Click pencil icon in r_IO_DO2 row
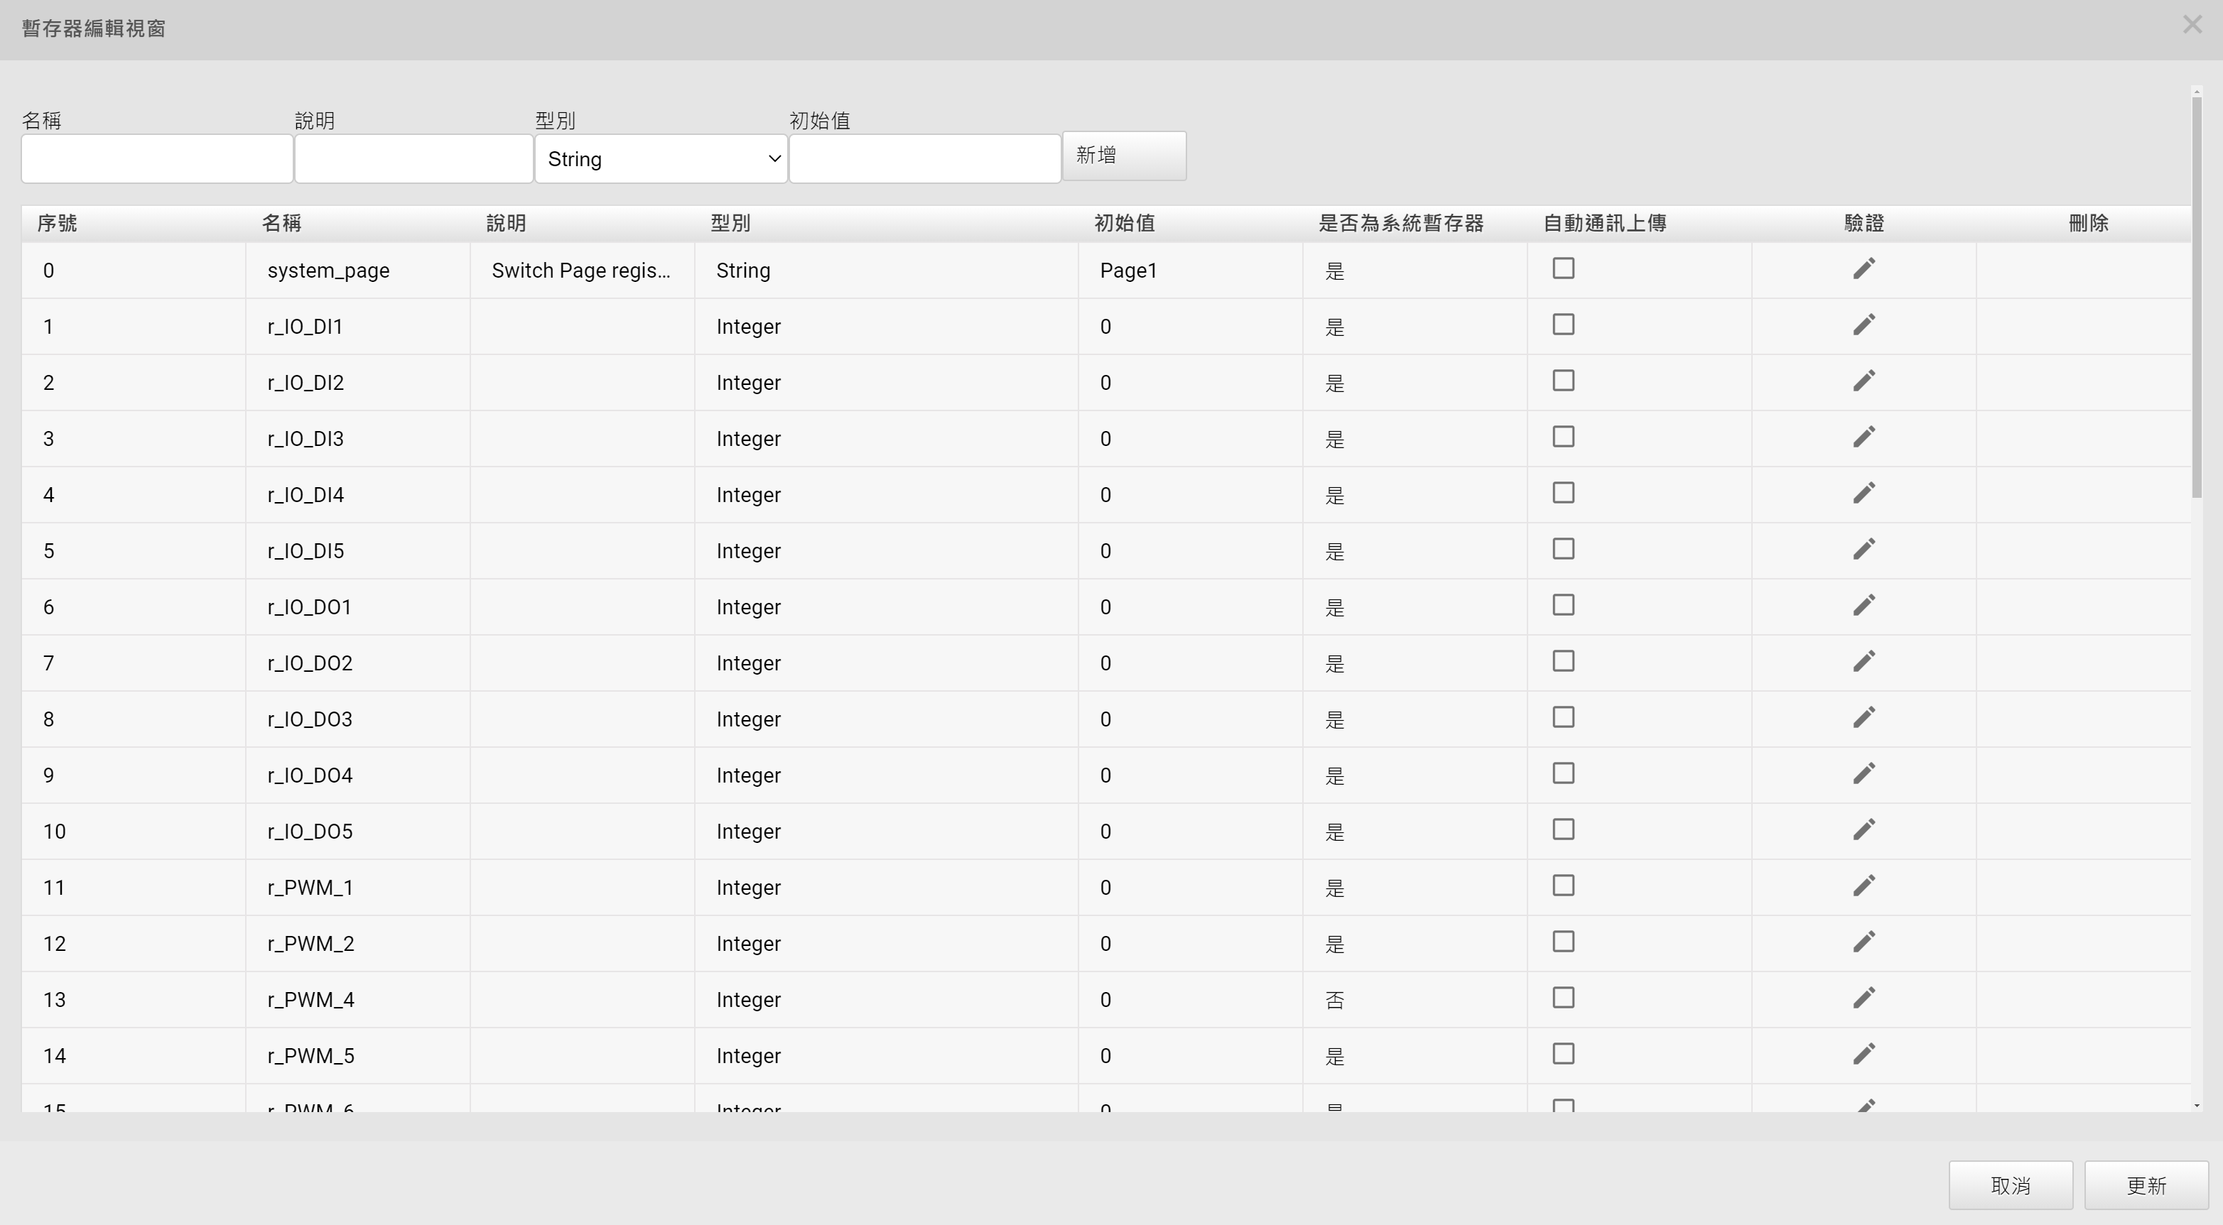This screenshot has width=2223, height=1225. [1864, 662]
